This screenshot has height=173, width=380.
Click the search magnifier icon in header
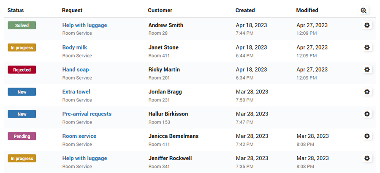364,11
